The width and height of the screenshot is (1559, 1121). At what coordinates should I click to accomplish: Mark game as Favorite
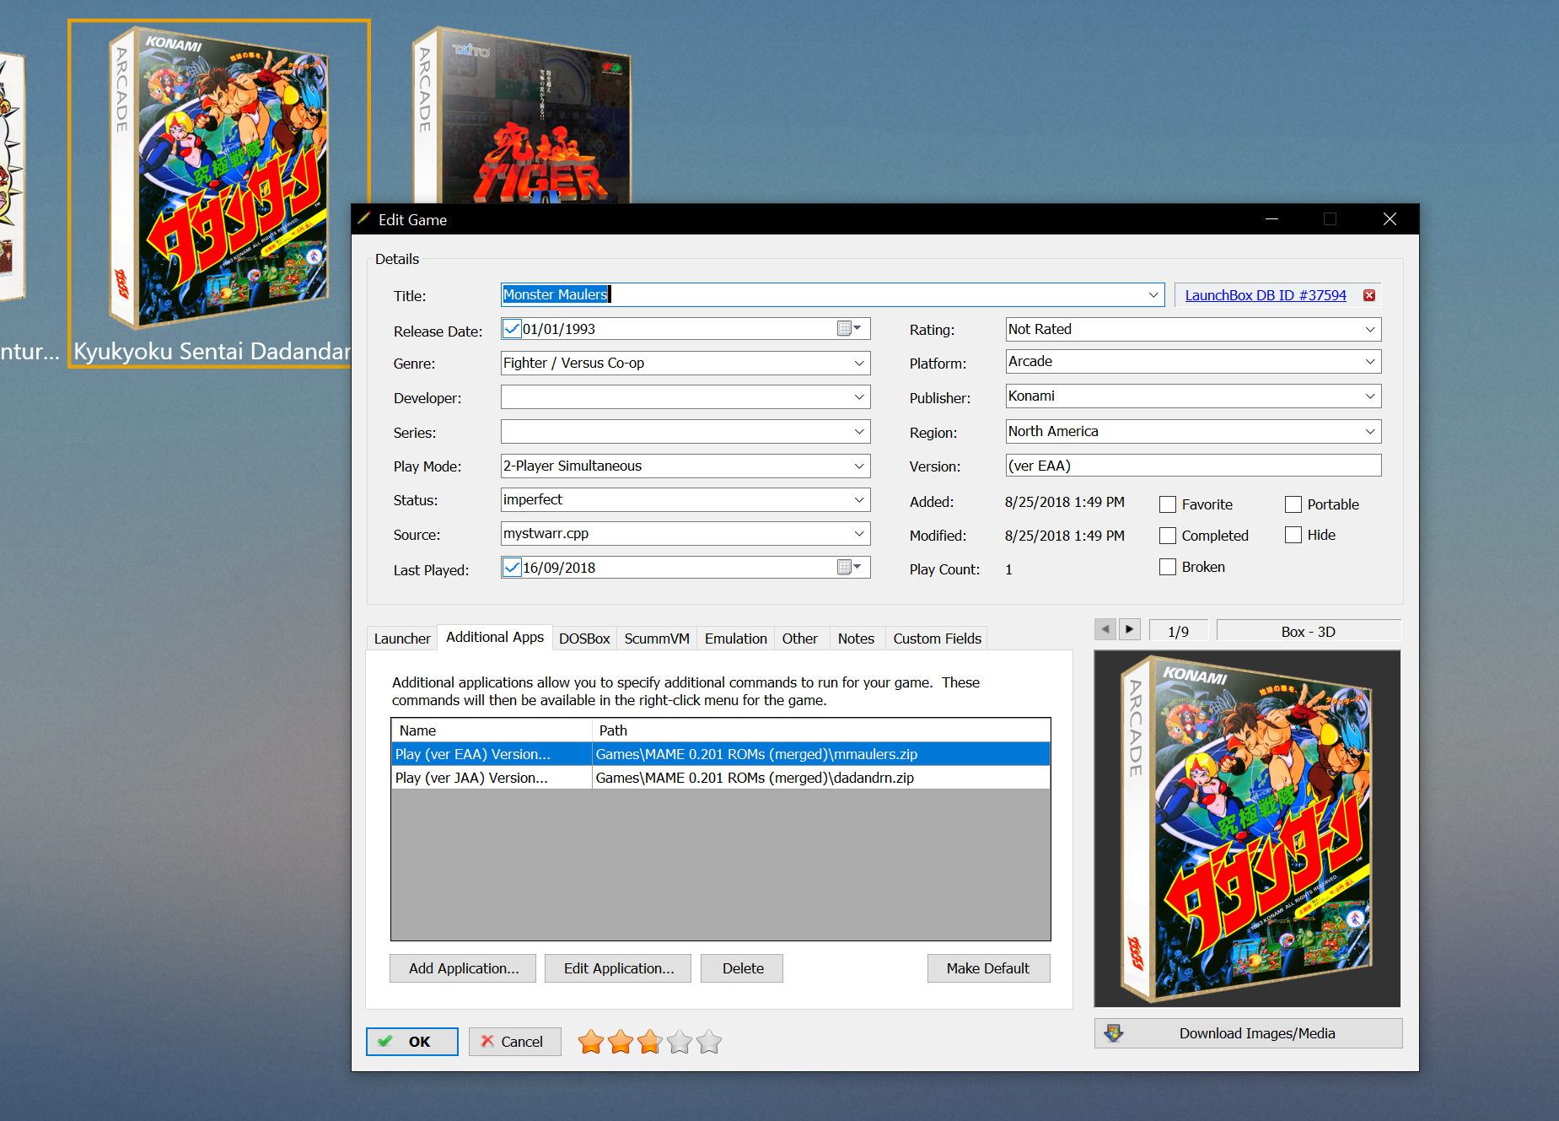[1168, 504]
